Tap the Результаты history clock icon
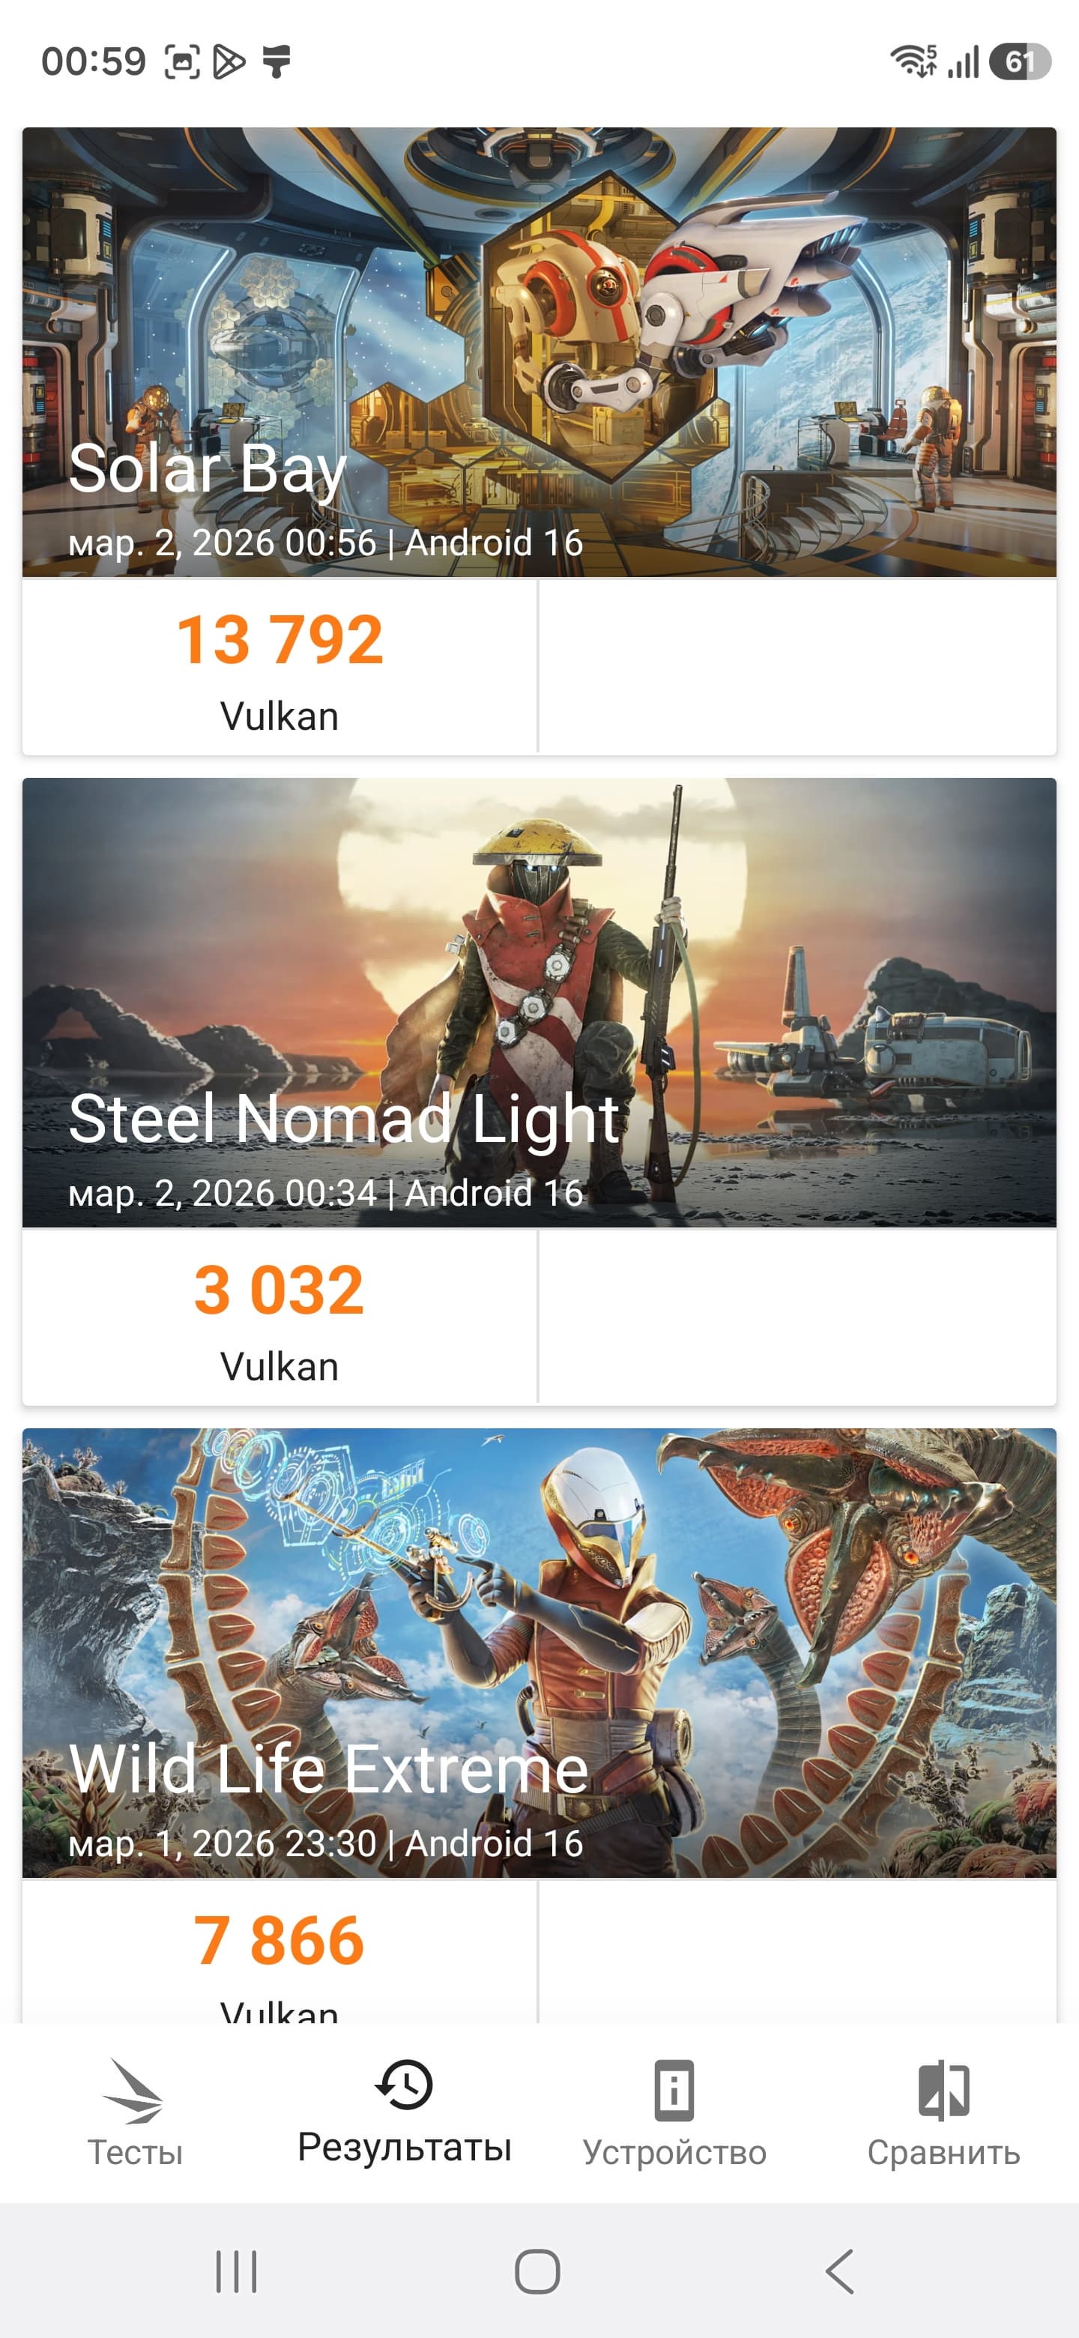The height and width of the screenshot is (2338, 1079). [x=404, y=2084]
